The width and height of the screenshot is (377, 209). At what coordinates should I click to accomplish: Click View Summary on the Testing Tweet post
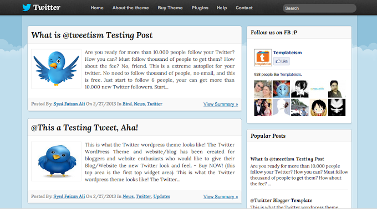(x=221, y=197)
